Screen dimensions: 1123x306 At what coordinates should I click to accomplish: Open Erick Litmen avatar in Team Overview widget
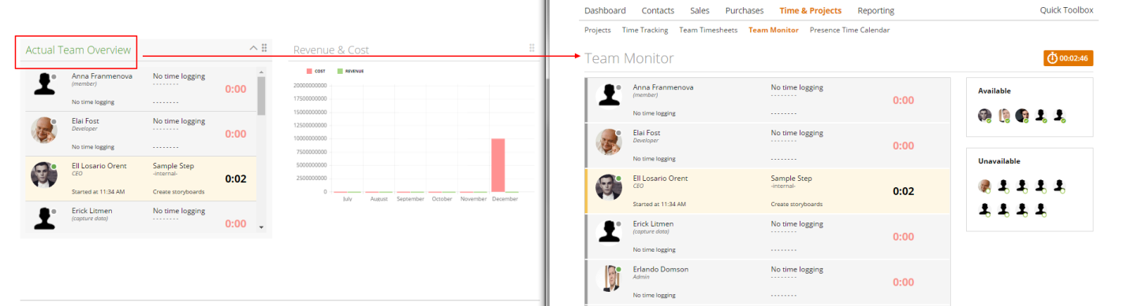point(44,219)
